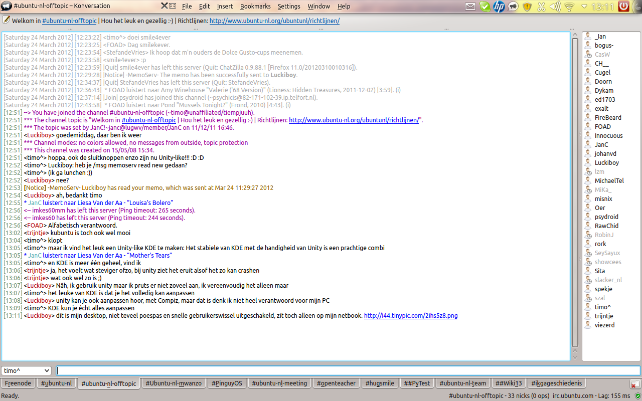Switch to the ##Wiki13 tab
The height and width of the screenshot is (401, 642).
(509, 383)
